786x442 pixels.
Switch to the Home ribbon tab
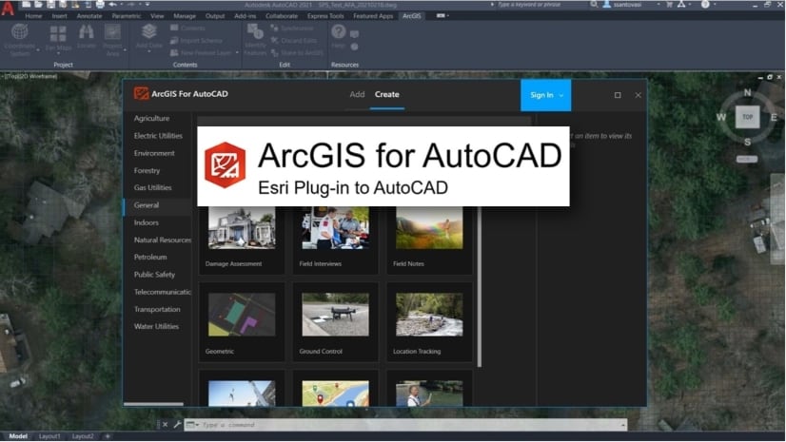coord(33,16)
